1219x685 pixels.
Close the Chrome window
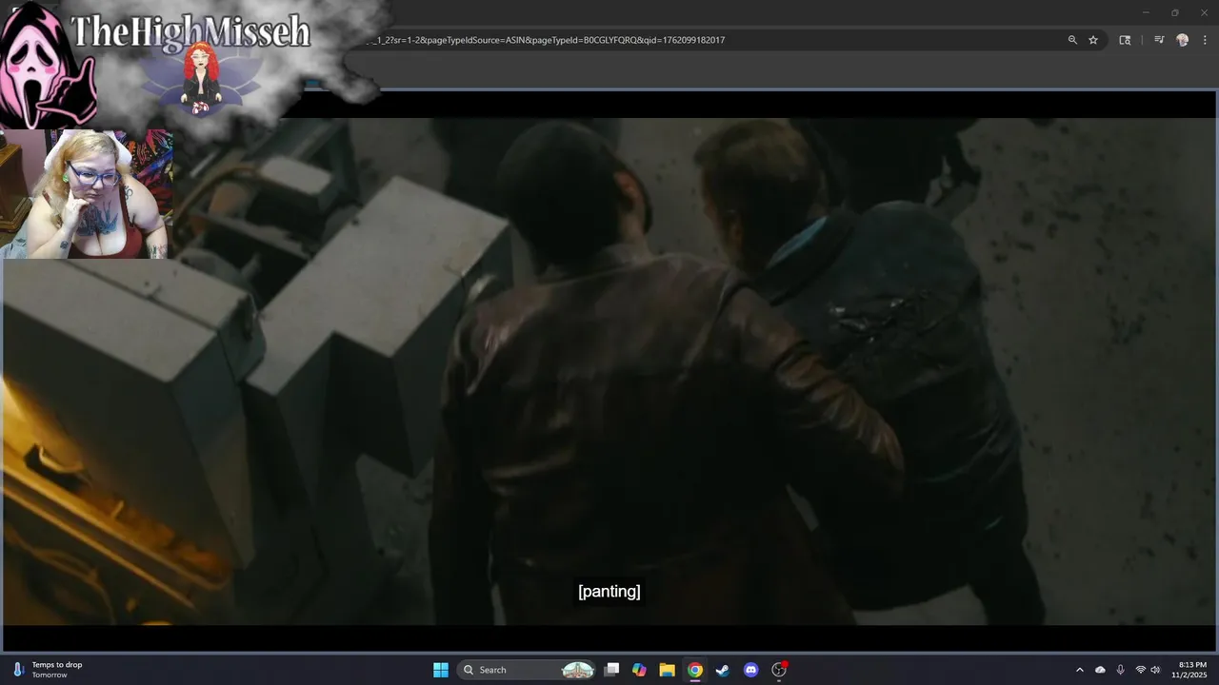1203,12
